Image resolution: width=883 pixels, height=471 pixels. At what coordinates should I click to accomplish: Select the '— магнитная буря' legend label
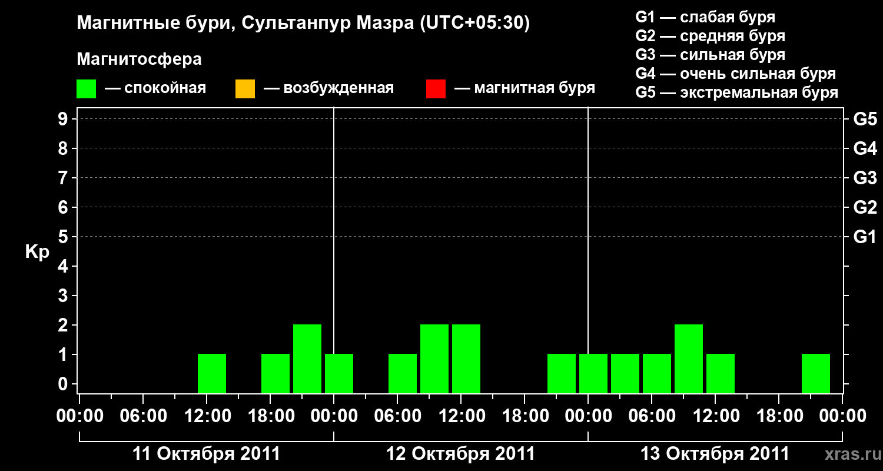pos(525,89)
